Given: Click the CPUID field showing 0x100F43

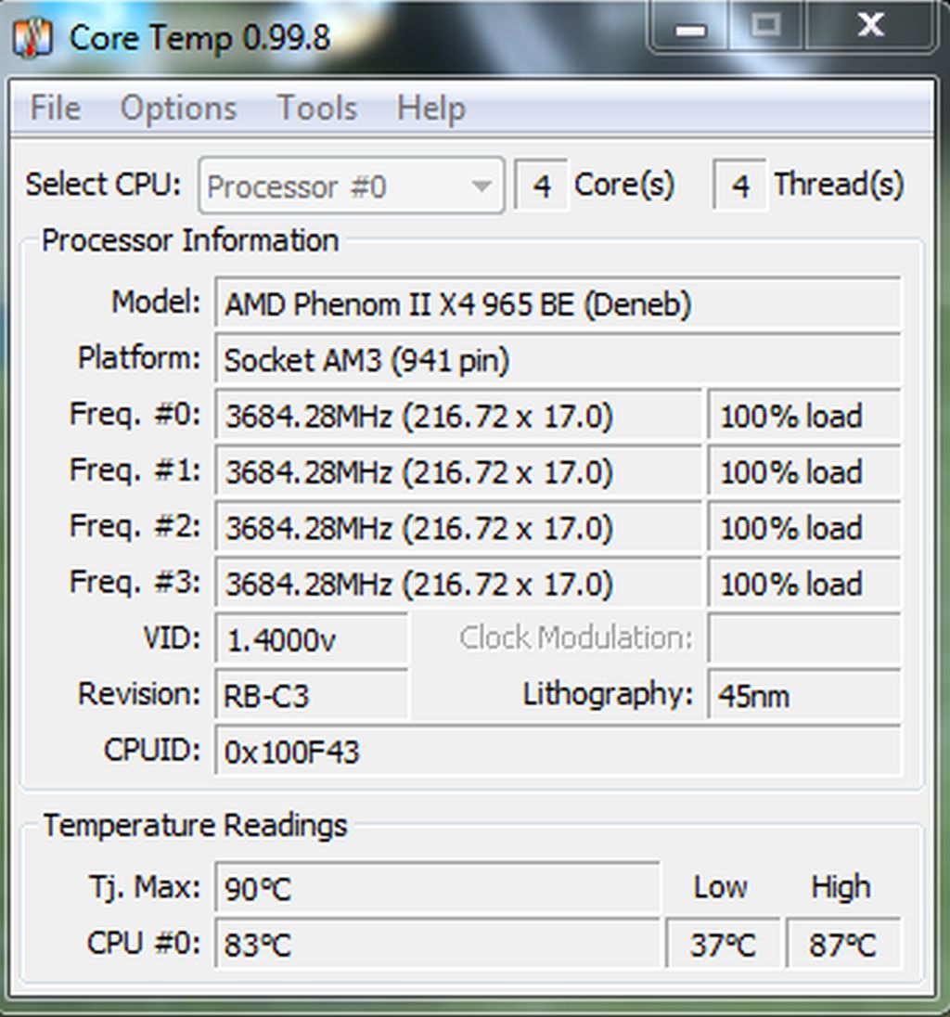Looking at the screenshot, I should point(558,751).
